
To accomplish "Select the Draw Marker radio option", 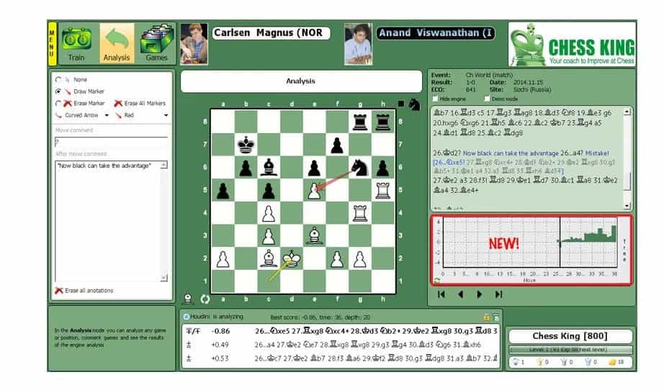I will click(x=58, y=91).
